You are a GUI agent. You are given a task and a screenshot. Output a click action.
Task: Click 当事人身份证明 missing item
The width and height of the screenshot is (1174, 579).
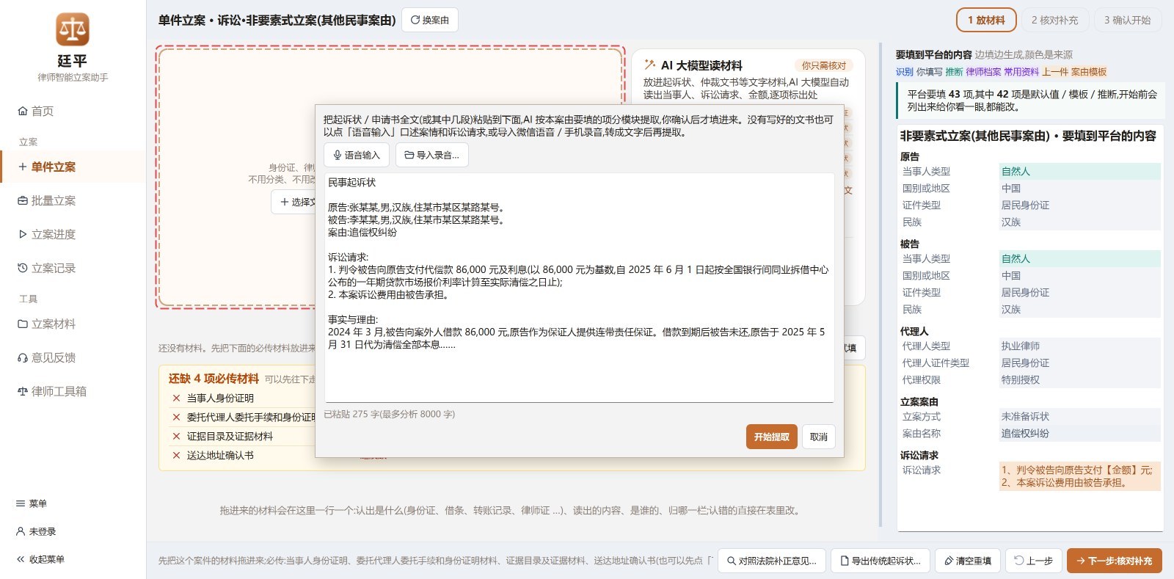pos(220,398)
